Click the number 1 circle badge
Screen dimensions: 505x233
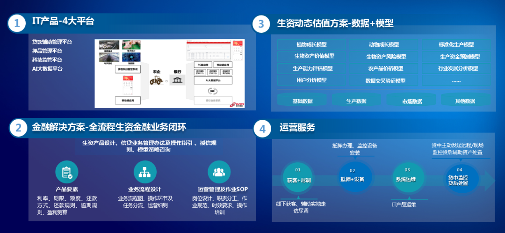coord(17,23)
